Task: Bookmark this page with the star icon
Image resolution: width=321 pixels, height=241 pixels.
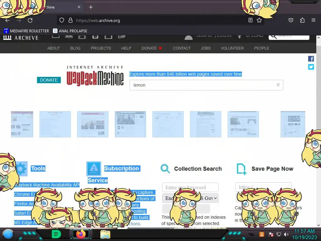Action: (259, 20)
